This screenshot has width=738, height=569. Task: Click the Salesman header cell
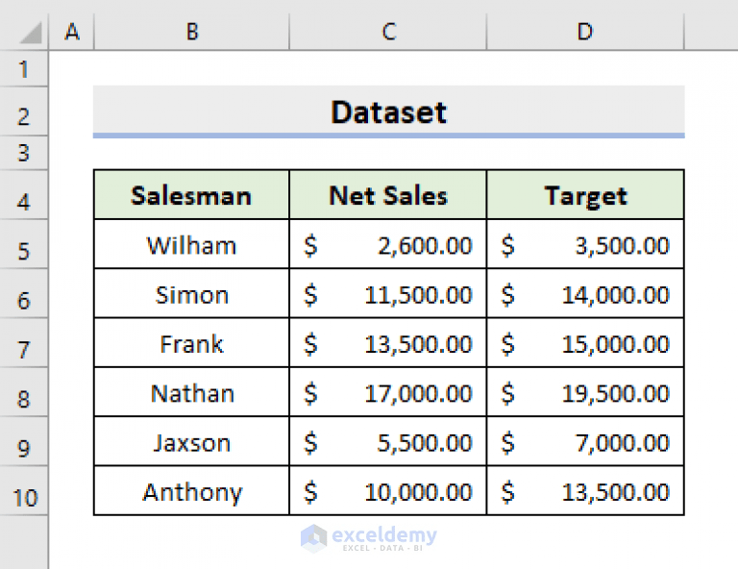click(x=191, y=196)
